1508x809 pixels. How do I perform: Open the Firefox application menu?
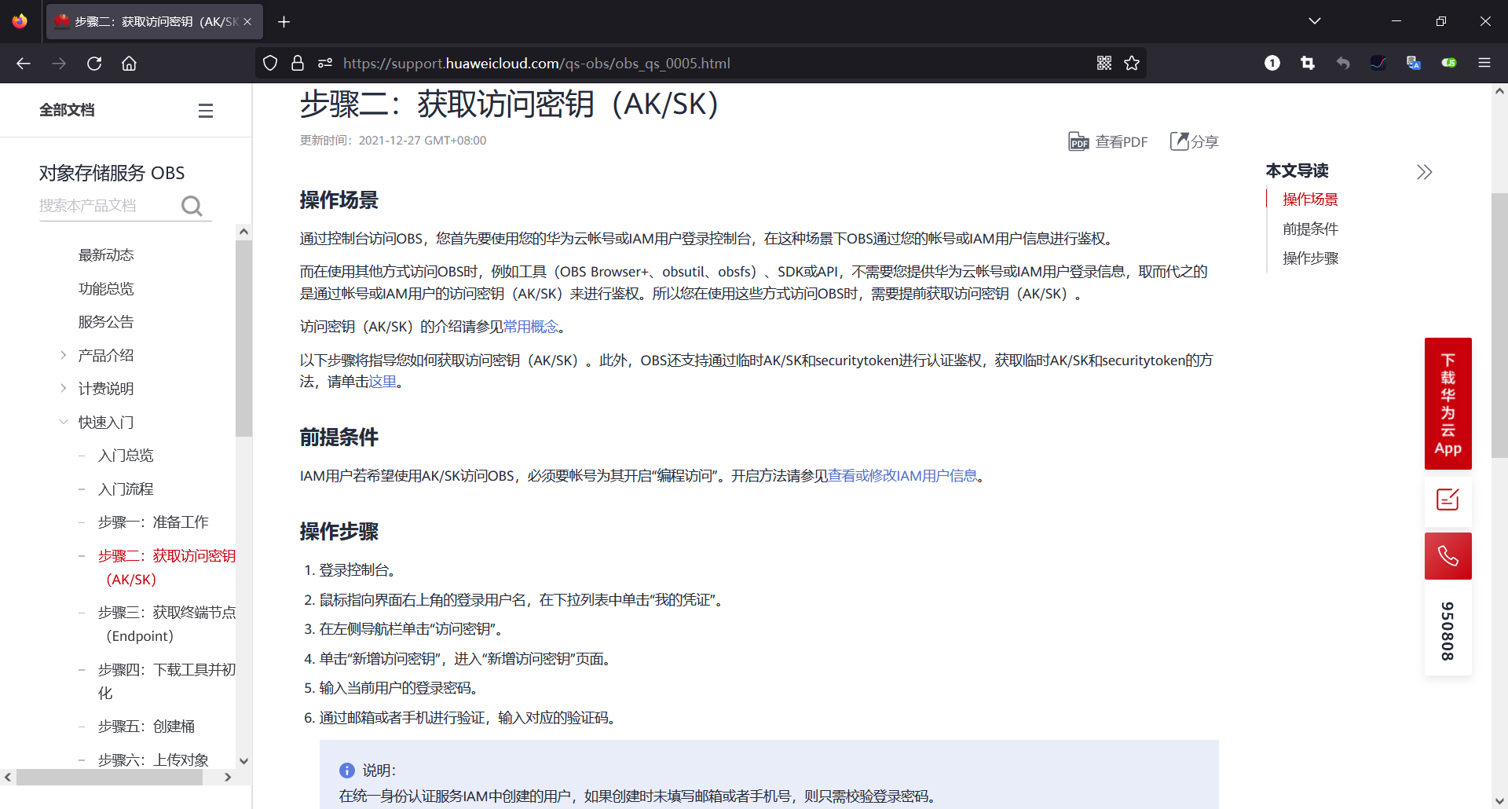click(x=1484, y=63)
